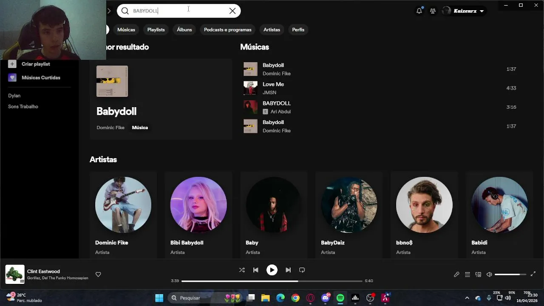Launch Google Chrome from the taskbar
Screen dimensions: 544x306
[x=295, y=298]
